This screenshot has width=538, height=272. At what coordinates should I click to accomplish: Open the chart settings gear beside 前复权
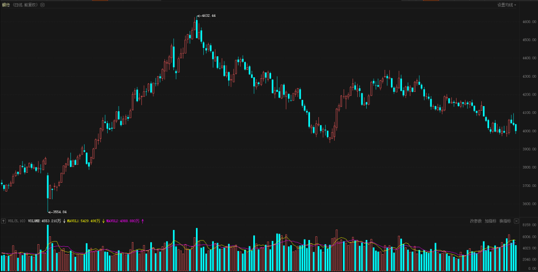43,5
